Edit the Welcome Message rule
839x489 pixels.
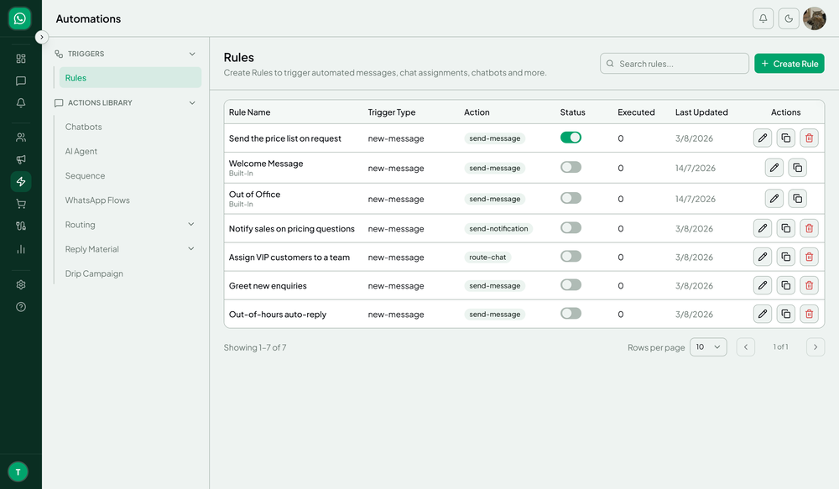[774, 168]
